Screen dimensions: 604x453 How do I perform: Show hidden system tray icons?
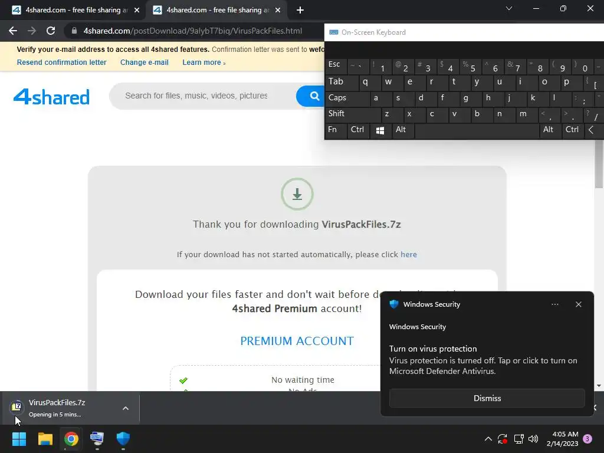(488, 439)
